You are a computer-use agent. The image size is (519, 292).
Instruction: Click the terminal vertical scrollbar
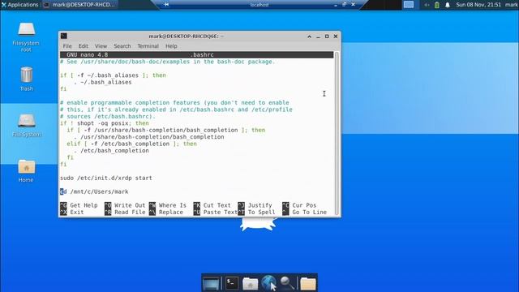pyautogui.click(x=337, y=133)
